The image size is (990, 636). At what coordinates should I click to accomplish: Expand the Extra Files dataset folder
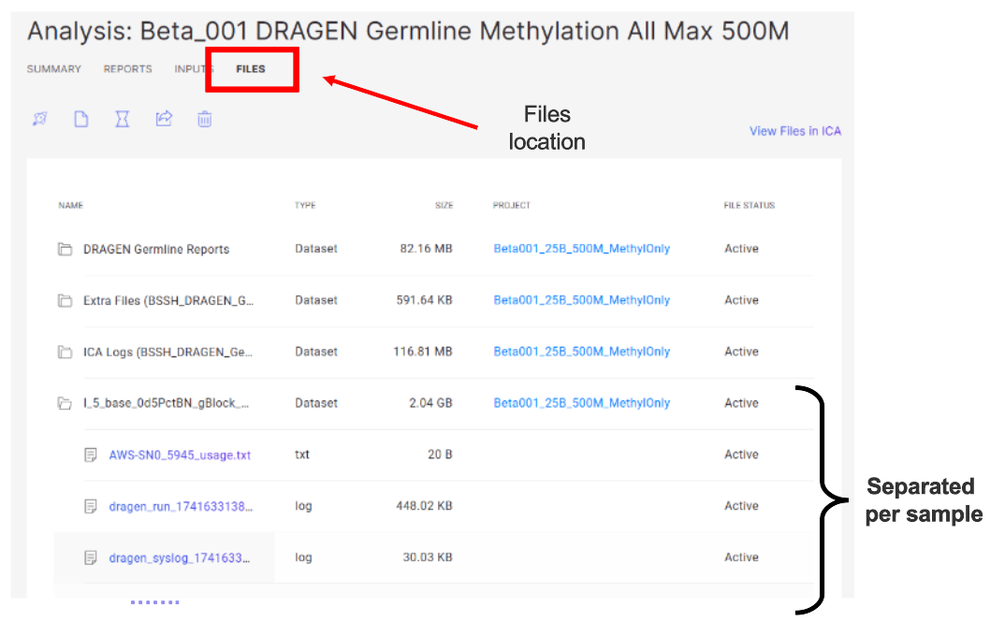[65, 301]
